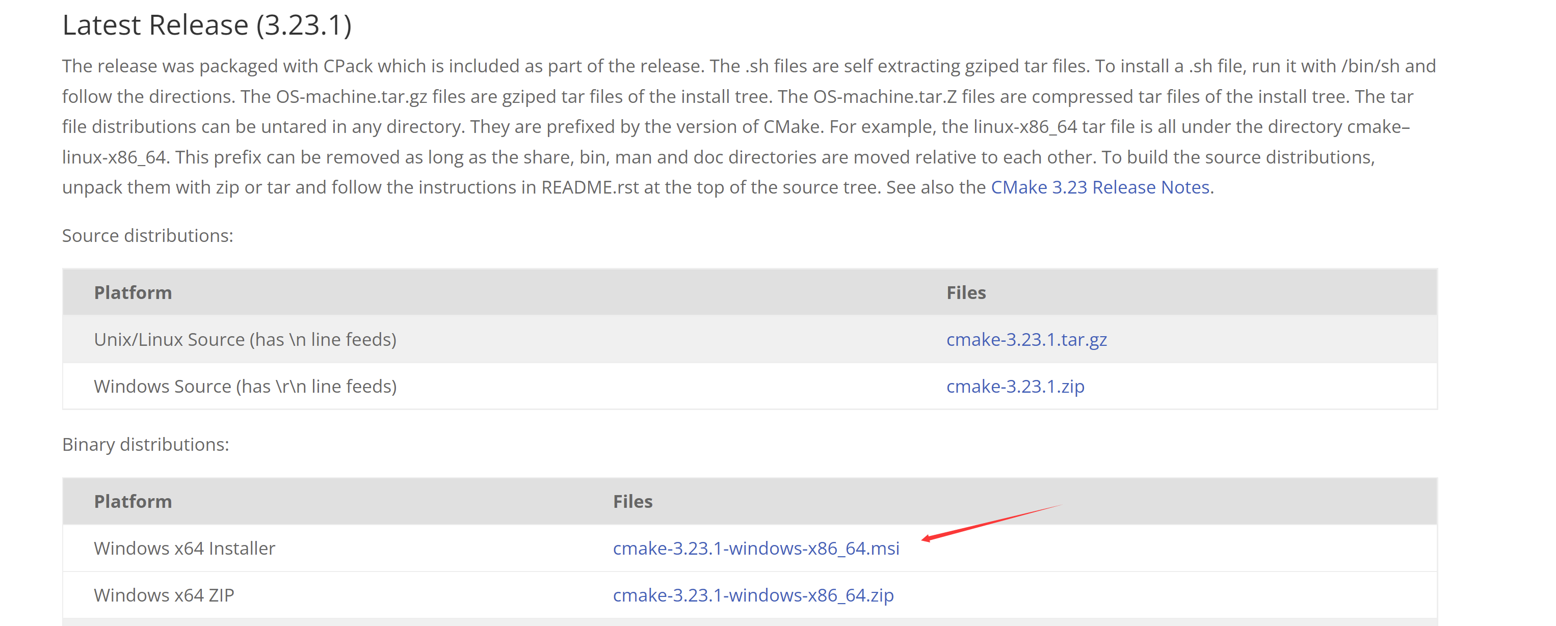Screen dimensions: 1556x626
Task: Click Files header in binary distributions table
Action: click(632, 502)
